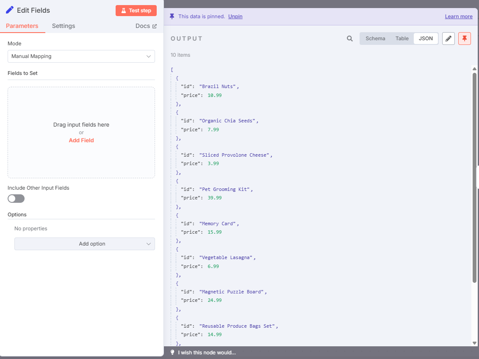
Task: Select the "Organic Chia Seeds" value
Action: tap(227, 121)
